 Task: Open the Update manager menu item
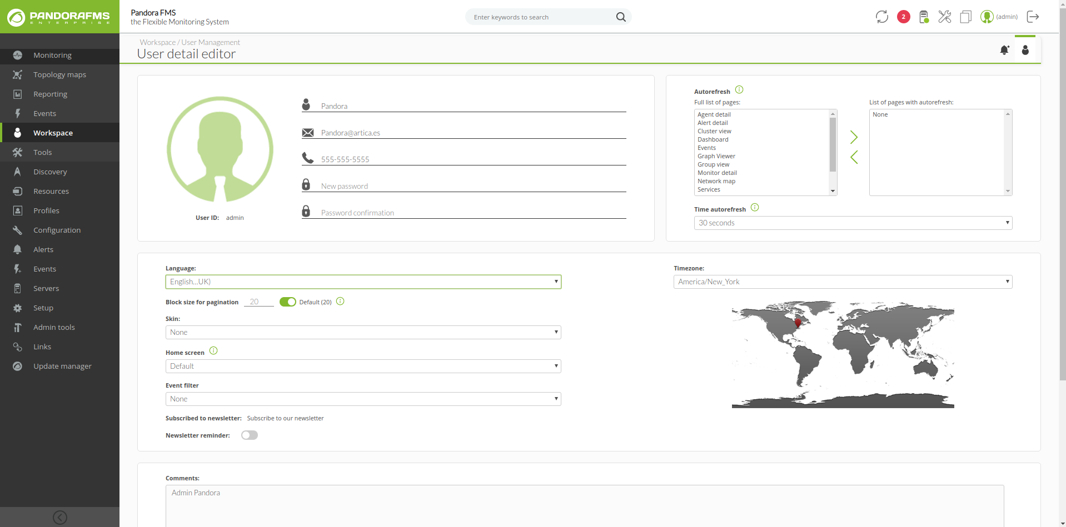tap(59, 366)
